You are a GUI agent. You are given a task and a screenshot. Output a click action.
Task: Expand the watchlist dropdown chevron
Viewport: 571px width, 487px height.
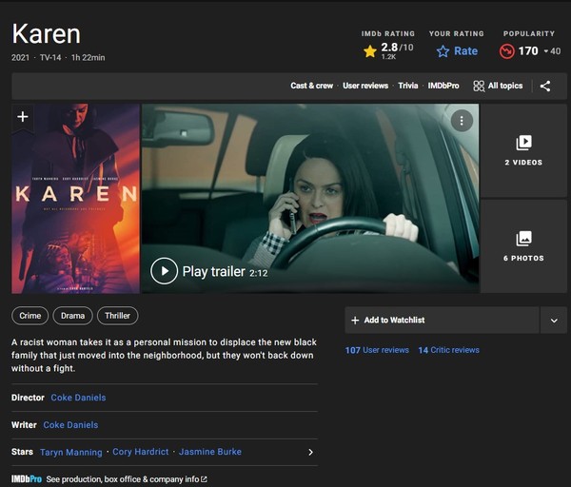(554, 321)
